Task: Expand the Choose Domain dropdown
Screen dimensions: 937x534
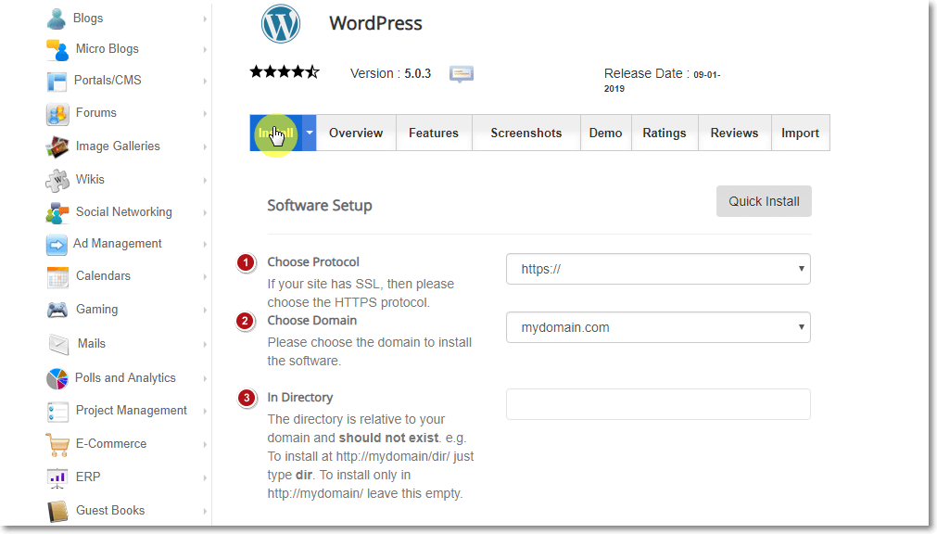Action: (658, 327)
